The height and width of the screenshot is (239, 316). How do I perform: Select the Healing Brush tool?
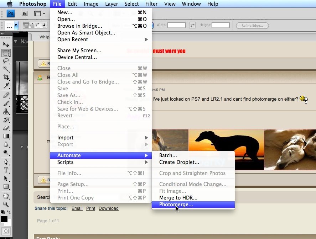(x=6, y=95)
